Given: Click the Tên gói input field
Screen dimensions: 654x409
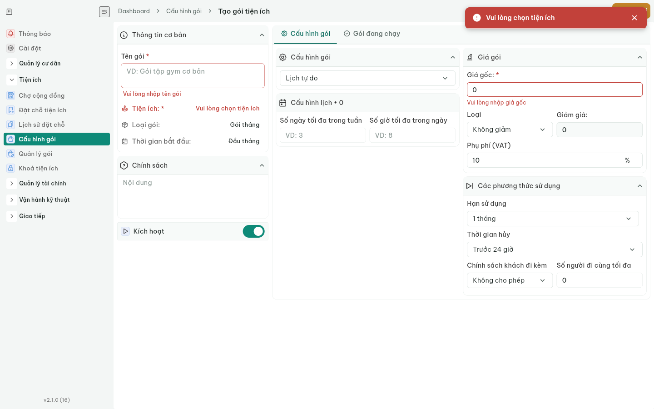Looking at the screenshot, I should coord(193,75).
